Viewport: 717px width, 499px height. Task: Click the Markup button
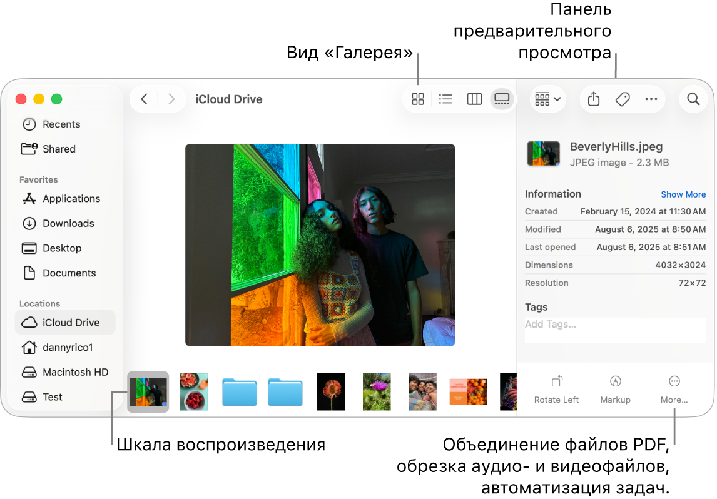point(615,390)
